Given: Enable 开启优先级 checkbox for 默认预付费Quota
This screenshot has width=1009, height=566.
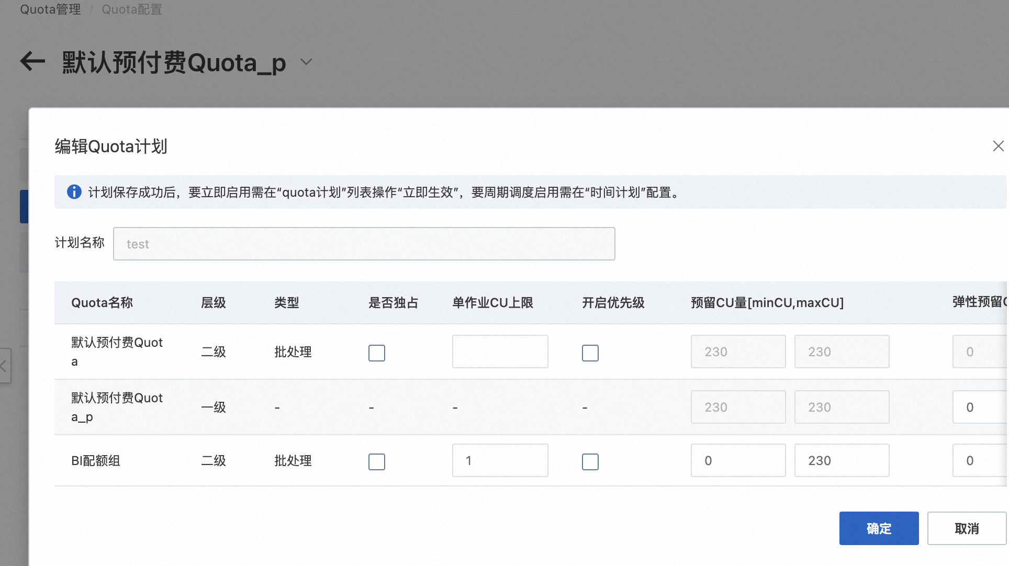Looking at the screenshot, I should 590,353.
